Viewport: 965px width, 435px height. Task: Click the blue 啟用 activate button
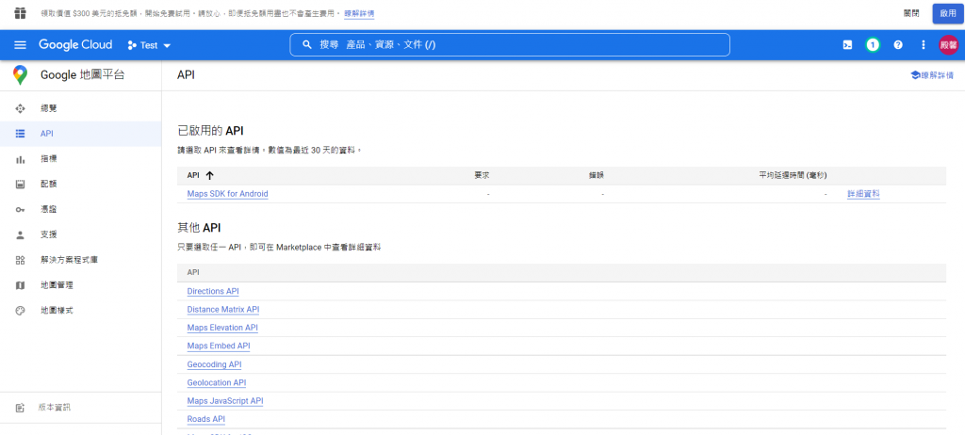click(948, 13)
